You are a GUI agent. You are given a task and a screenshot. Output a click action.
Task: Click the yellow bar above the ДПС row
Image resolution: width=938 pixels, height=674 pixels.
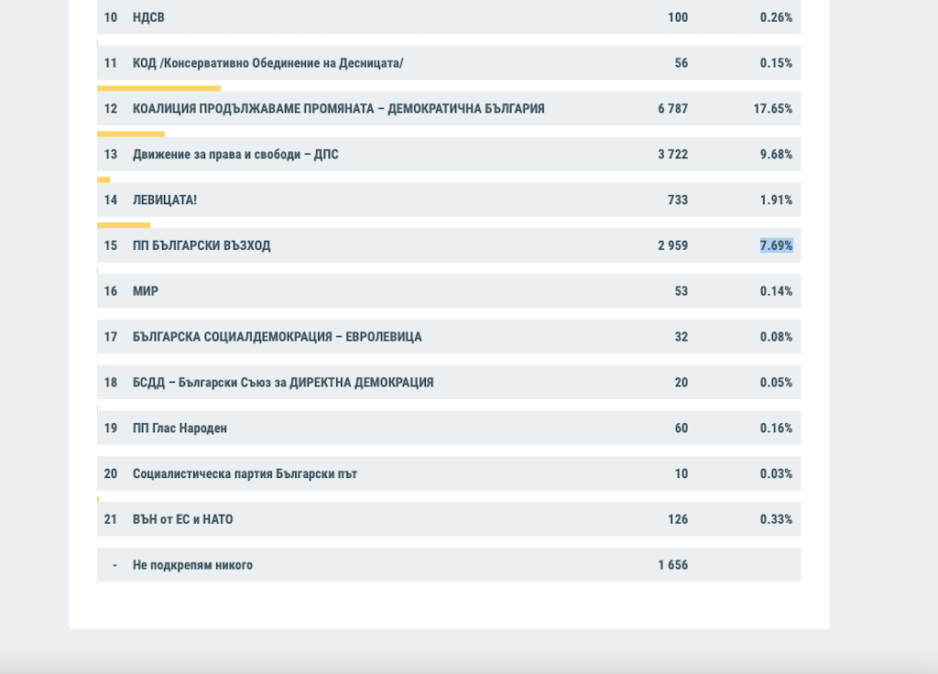(x=130, y=134)
